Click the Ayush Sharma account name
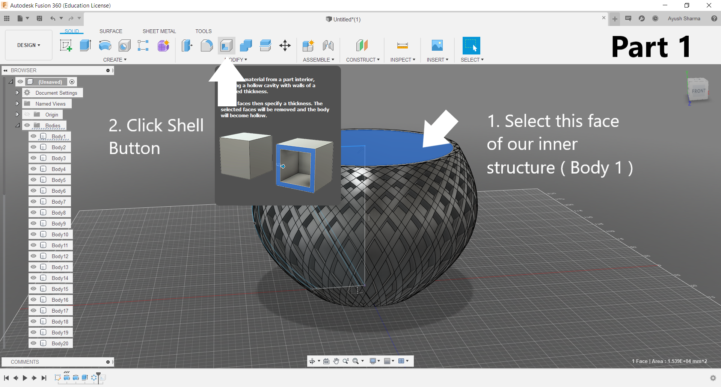The height and width of the screenshot is (387, 721). click(x=684, y=18)
